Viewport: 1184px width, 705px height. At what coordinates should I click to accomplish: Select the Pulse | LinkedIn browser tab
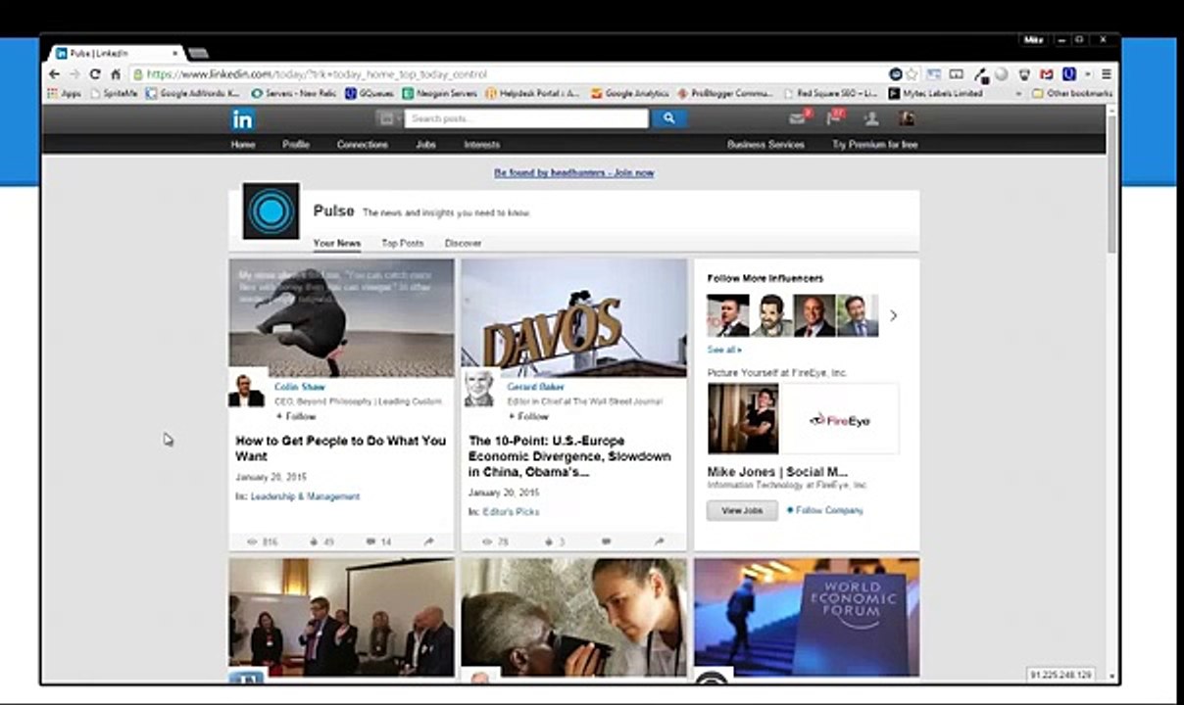click(x=118, y=53)
